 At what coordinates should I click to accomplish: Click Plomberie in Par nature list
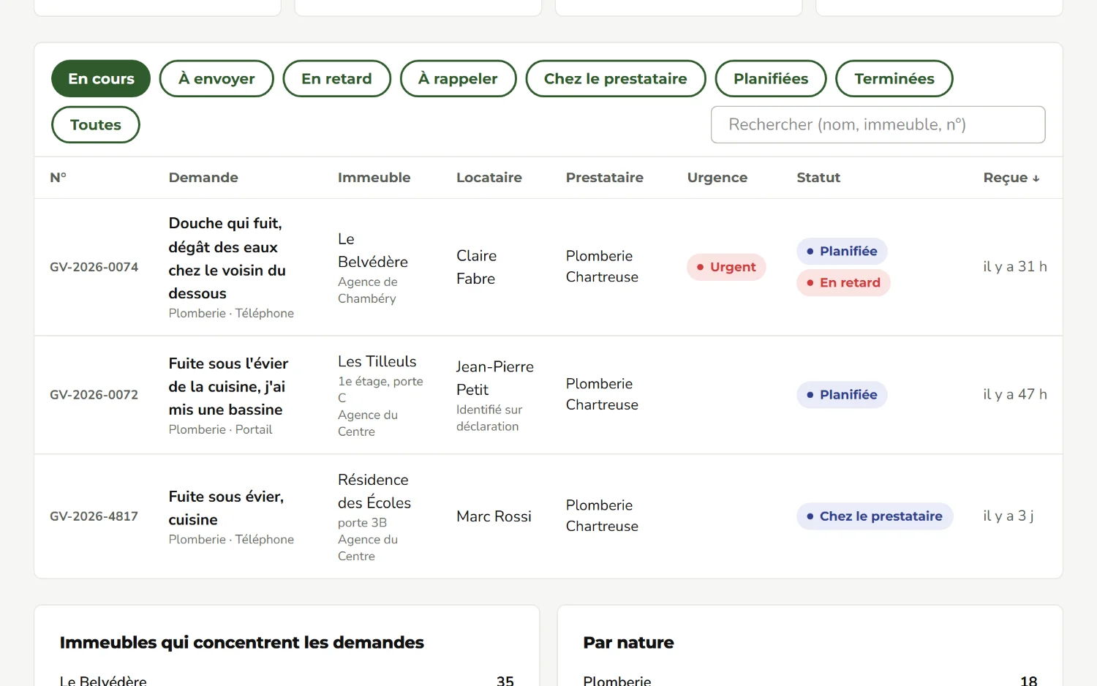pos(617,681)
